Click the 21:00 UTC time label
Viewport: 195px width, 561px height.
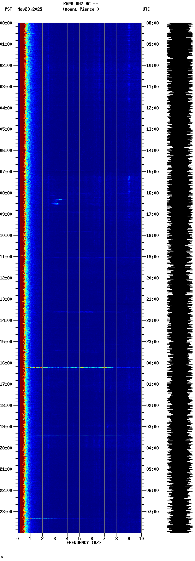153,299
